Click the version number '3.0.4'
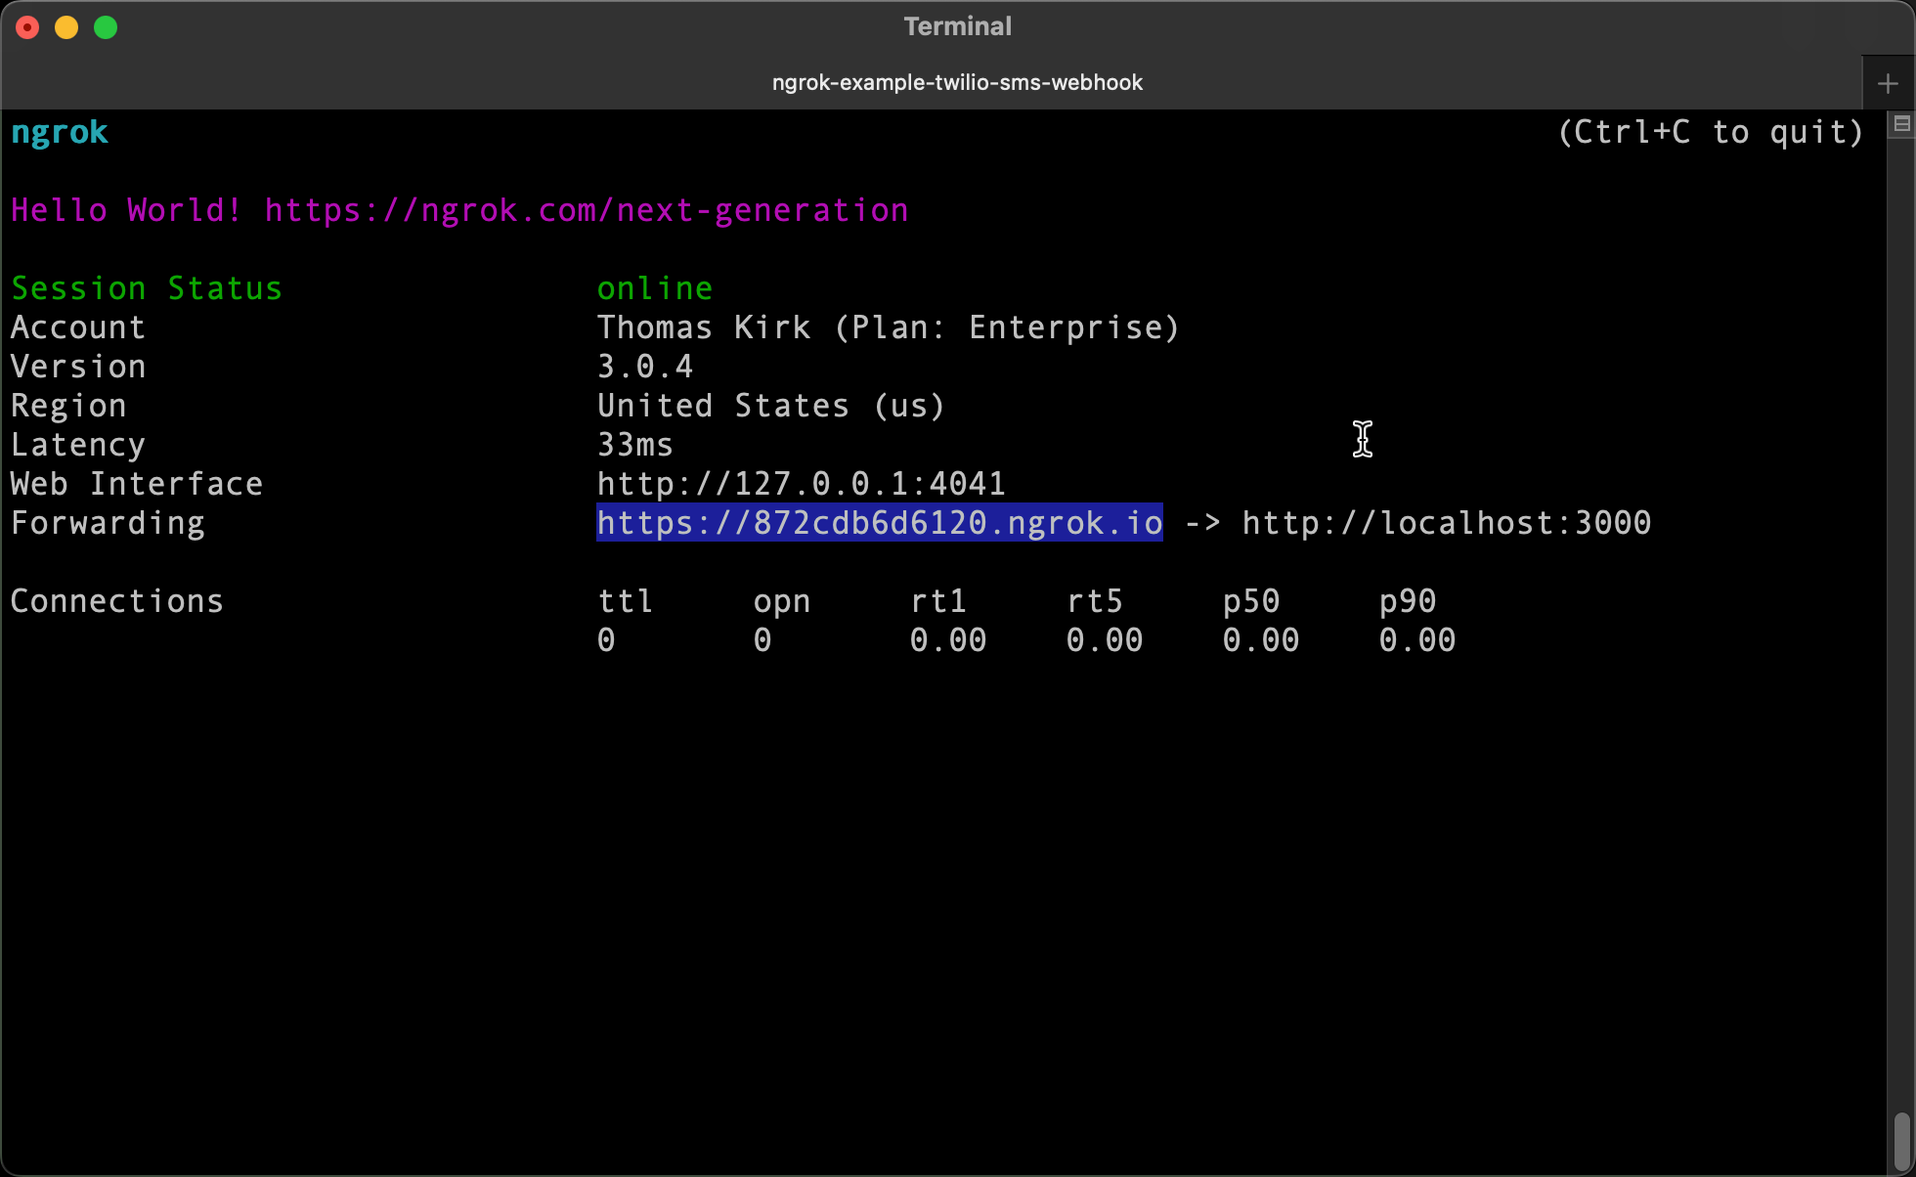This screenshot has height=1177, width=1916. [x=645, y=367]
